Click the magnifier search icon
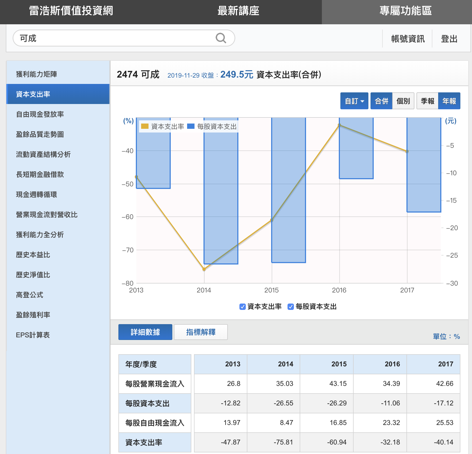472x454 pixels. tap(221, 38)
